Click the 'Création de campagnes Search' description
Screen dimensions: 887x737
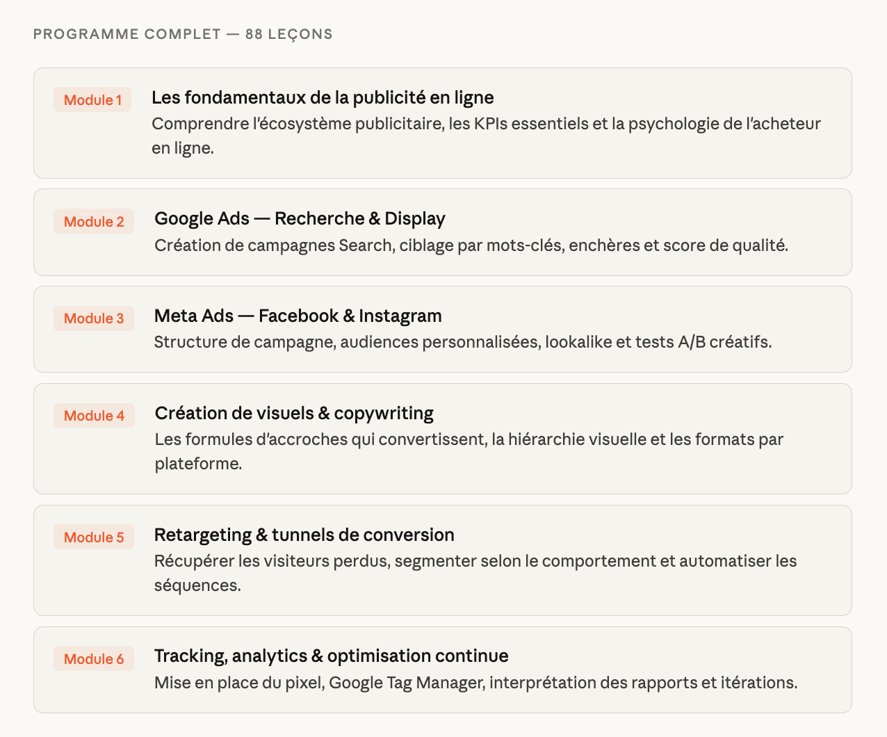click(x=471, y=245)
